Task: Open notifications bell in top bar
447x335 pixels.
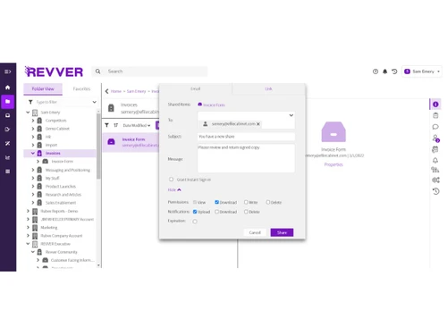Action: [x=385, y=71]
